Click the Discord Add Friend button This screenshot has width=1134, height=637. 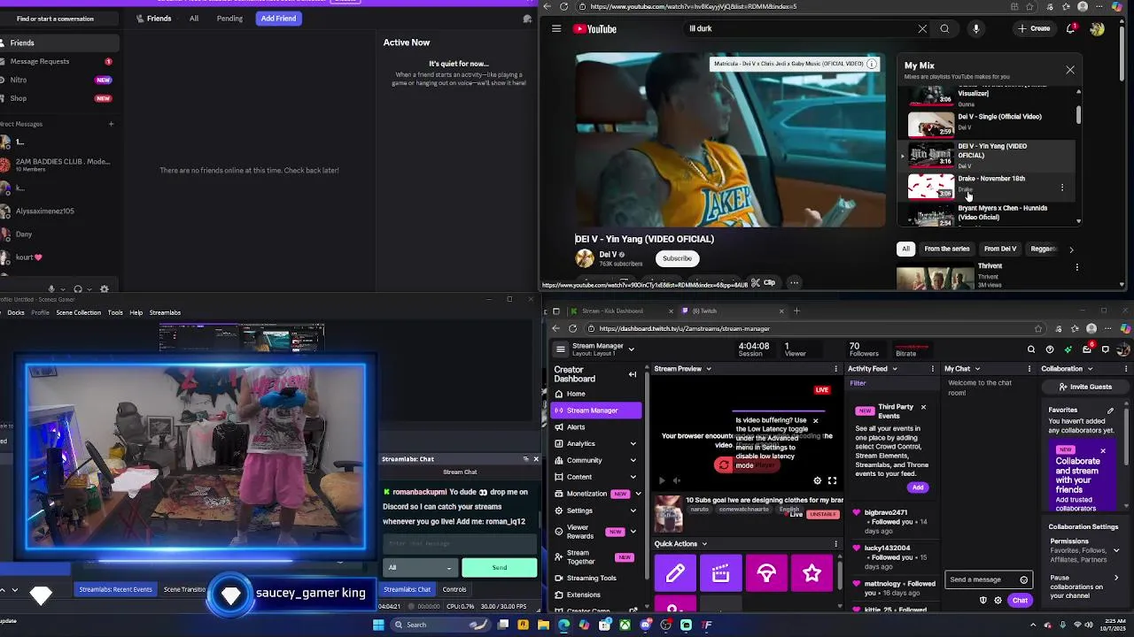(x=278, y=19)
